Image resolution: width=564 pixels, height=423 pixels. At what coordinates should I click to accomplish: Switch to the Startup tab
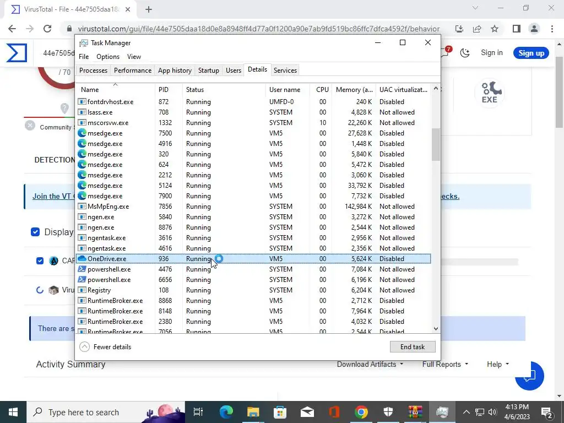pos(209,70)
